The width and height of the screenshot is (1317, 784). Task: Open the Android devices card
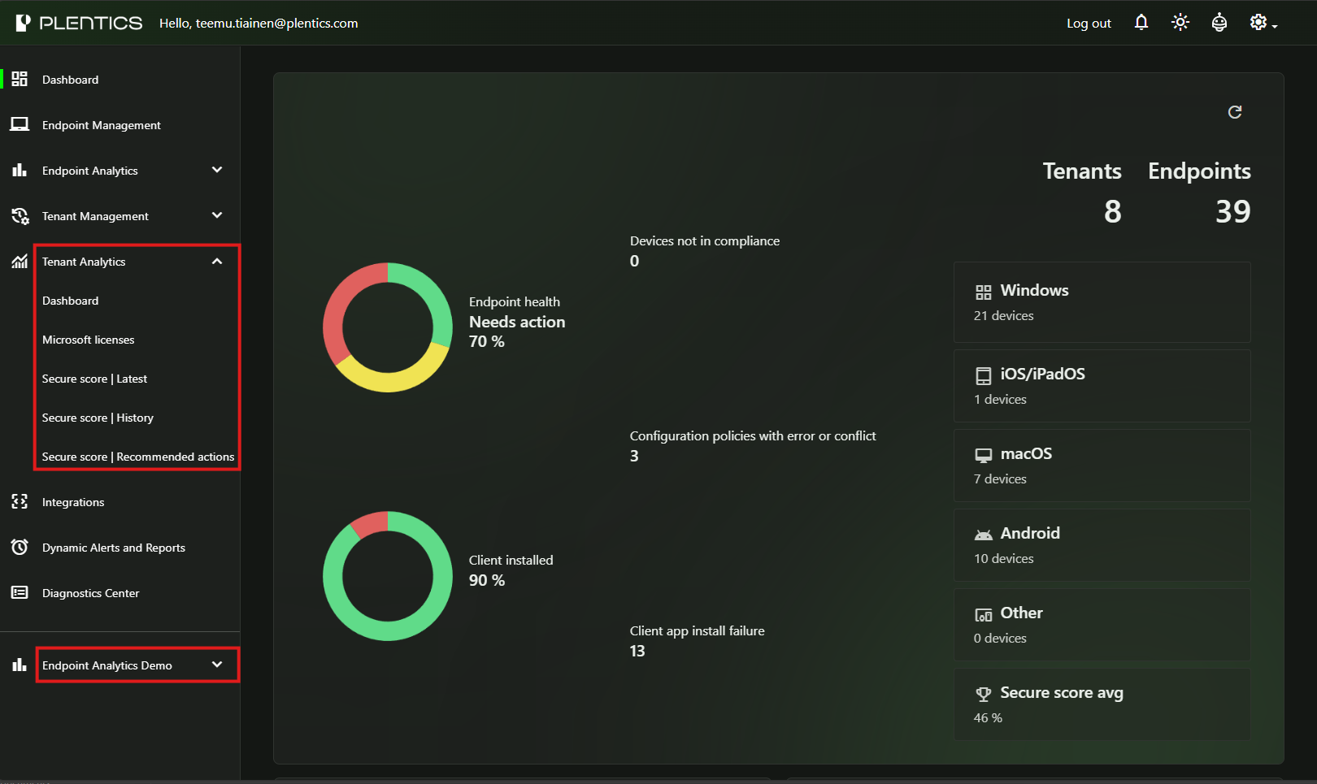(1102, 545)
